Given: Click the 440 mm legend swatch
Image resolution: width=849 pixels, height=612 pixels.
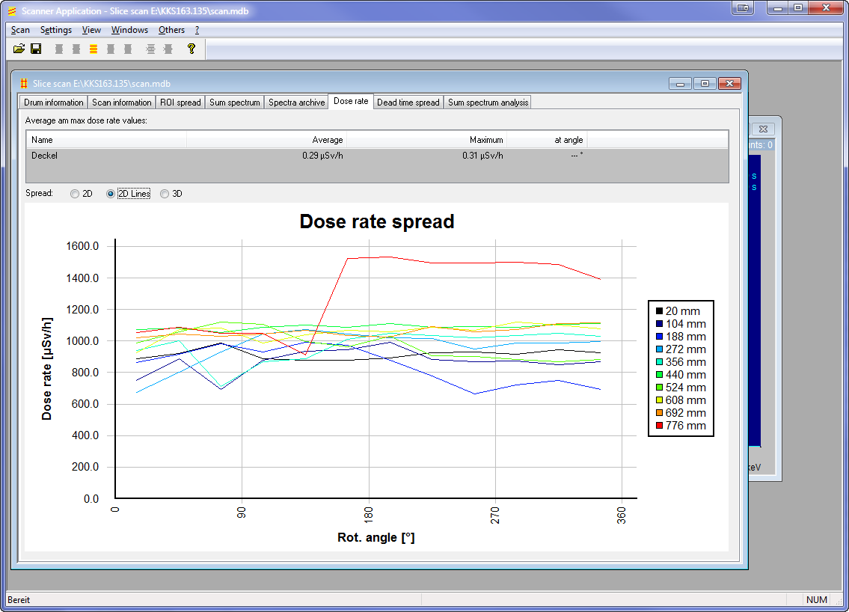Looking at the screenshot, I should pos(659,375).
